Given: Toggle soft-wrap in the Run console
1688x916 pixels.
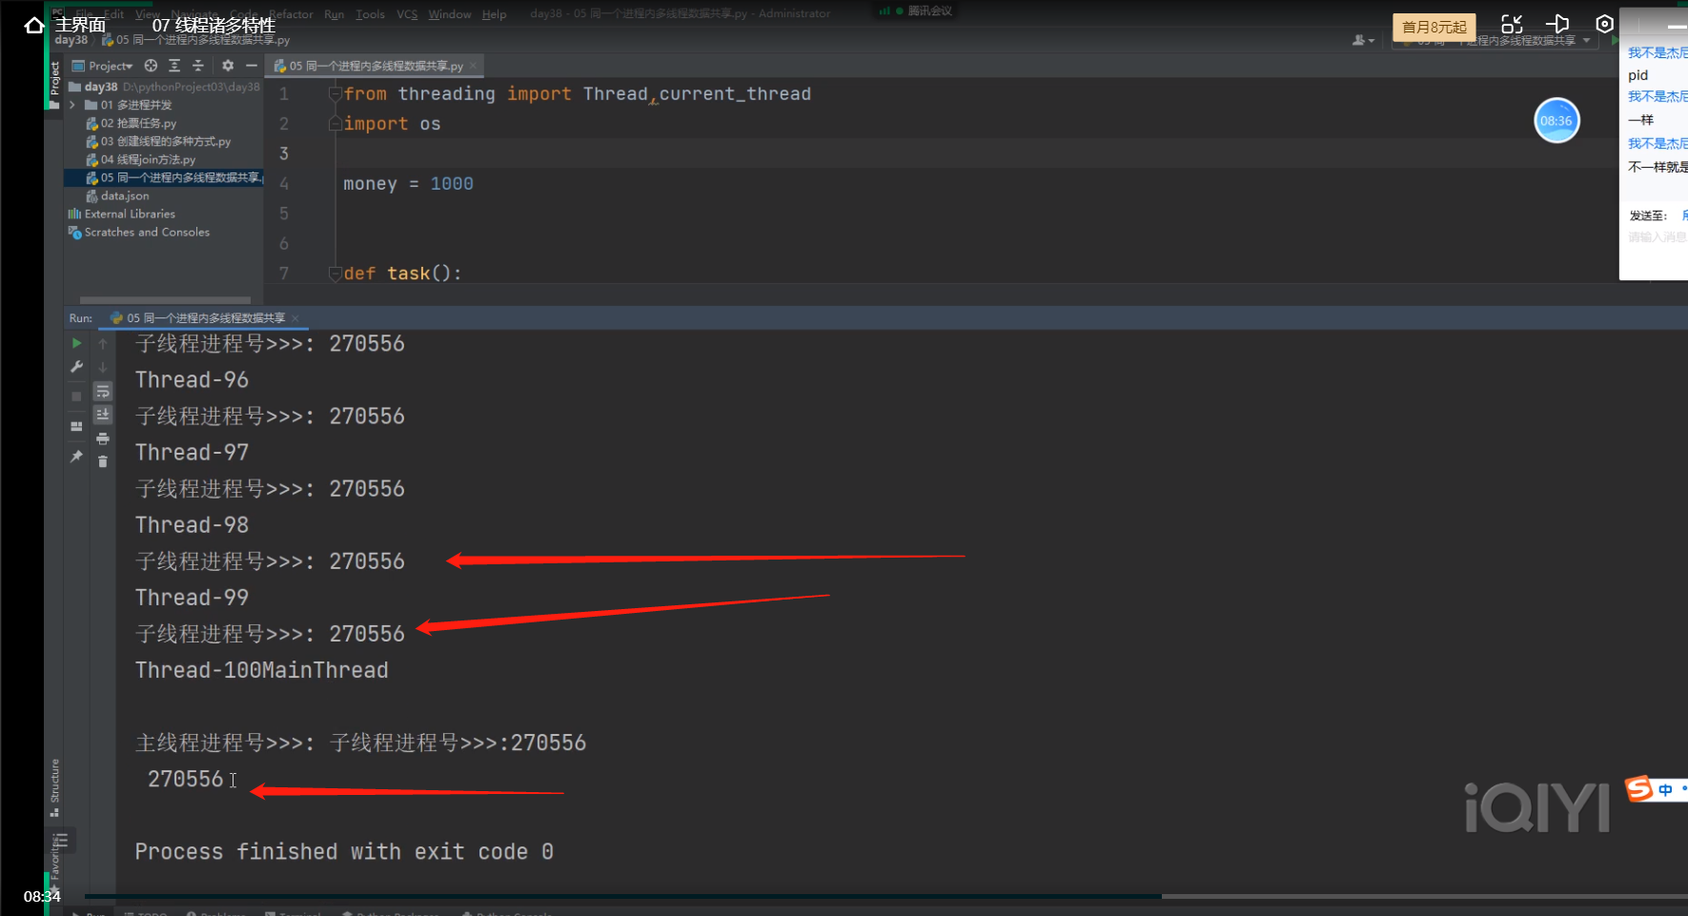Looking at the screenshot, I should [103, 392].
